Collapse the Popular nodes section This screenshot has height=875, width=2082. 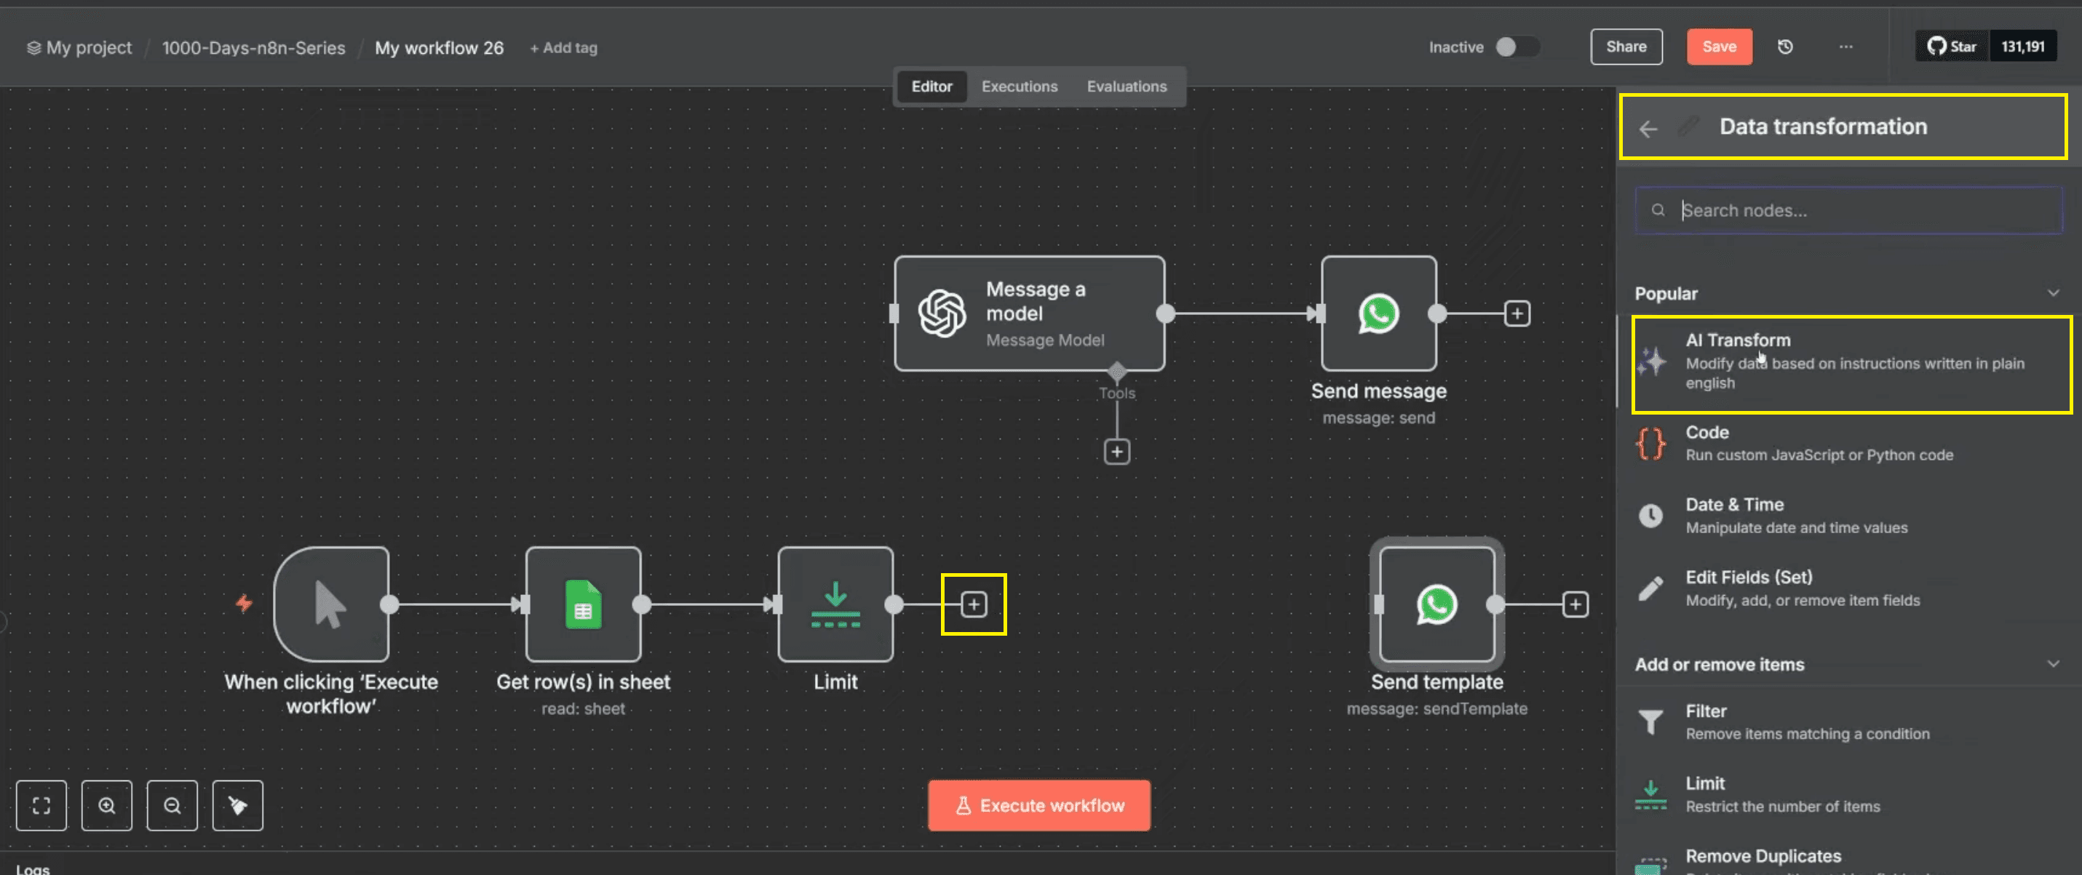click(x=2054, y=292)
